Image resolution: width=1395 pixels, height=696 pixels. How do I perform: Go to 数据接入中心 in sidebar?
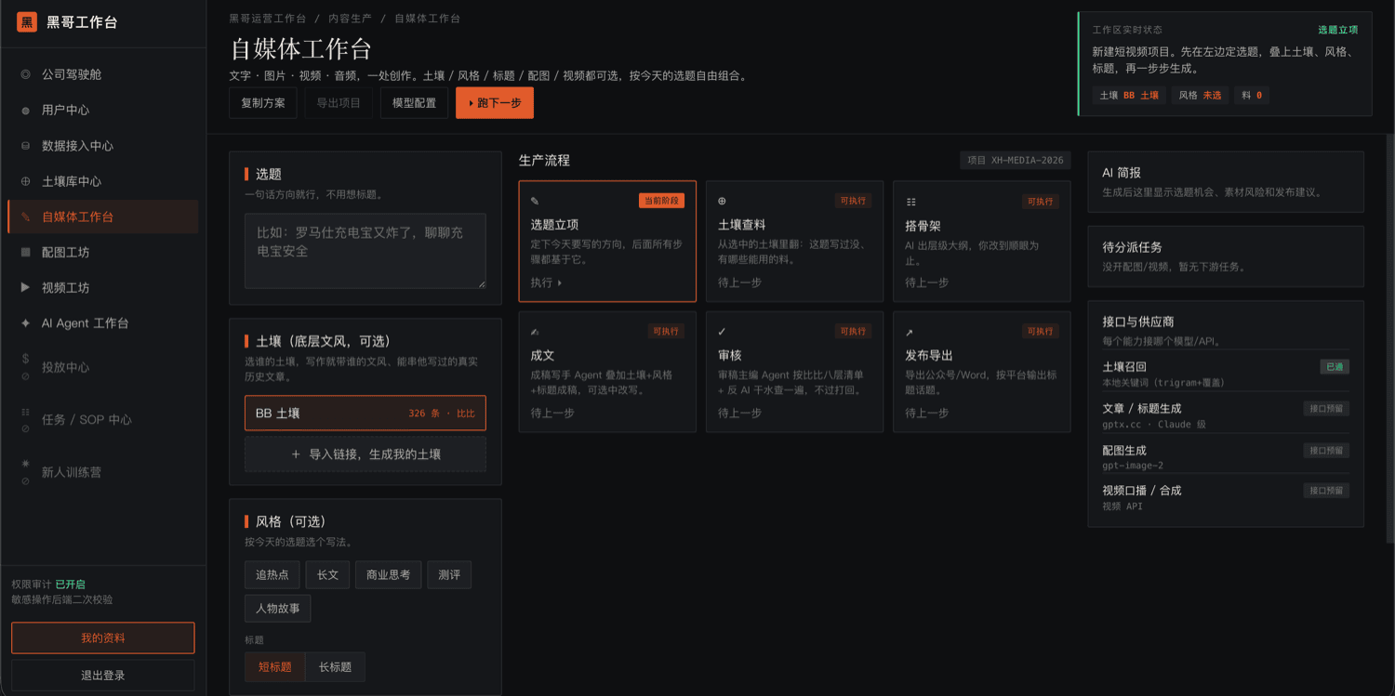(102, 146)
